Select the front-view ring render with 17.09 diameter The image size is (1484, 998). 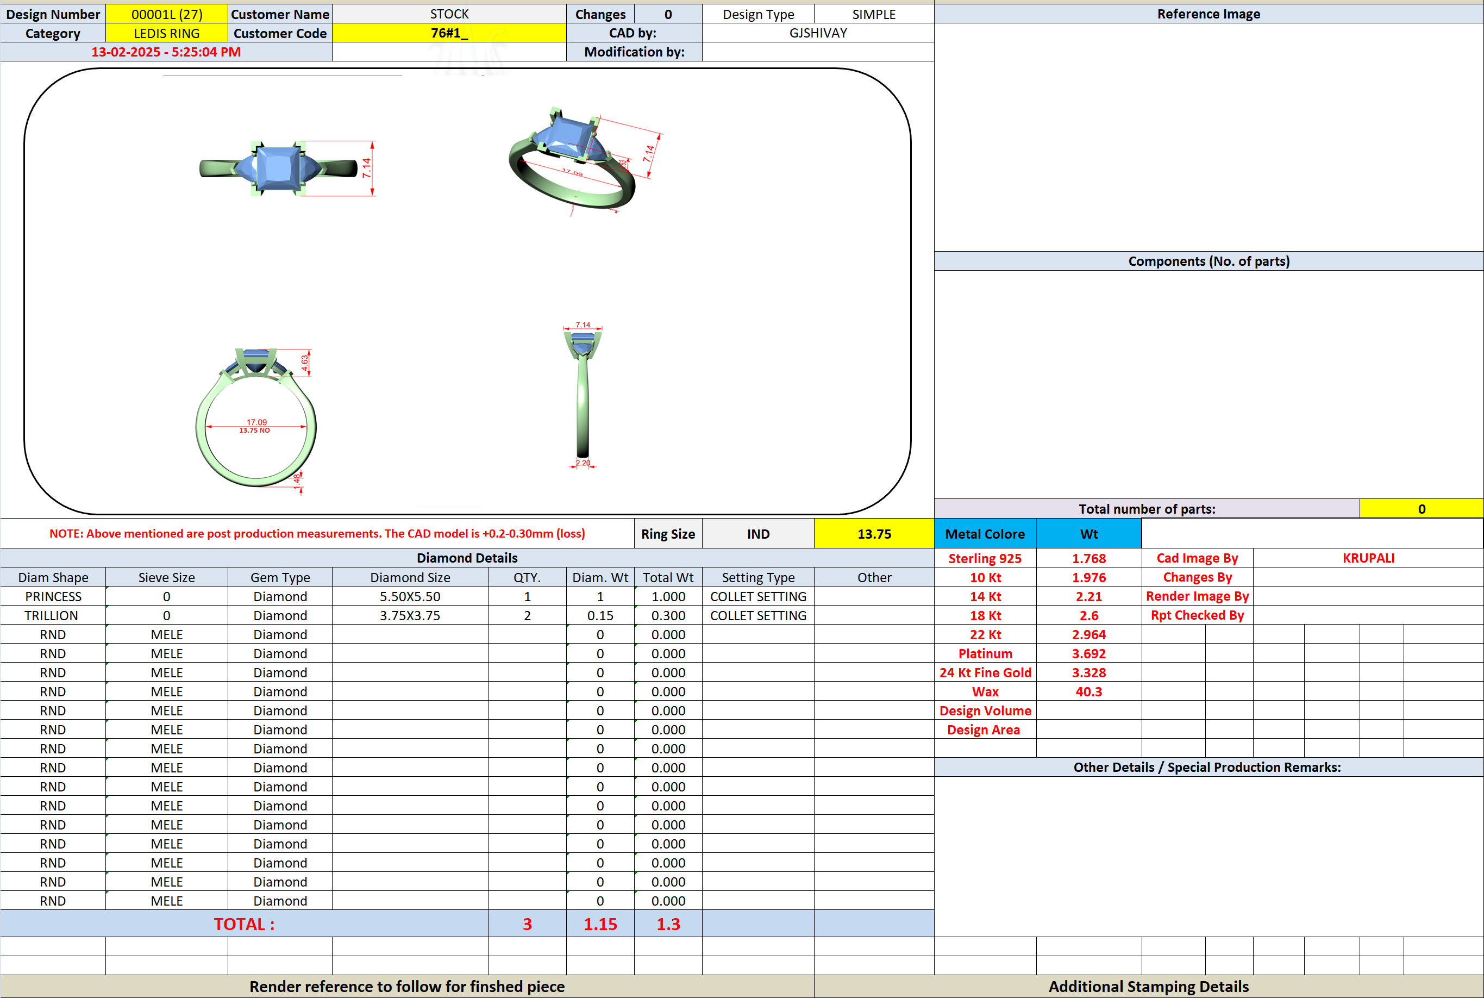[256, 420]
